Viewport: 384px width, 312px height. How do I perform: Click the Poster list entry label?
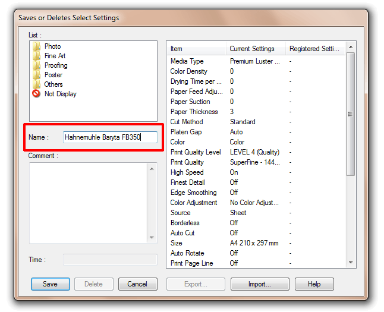pyautogui.click(x=53, y=75)
